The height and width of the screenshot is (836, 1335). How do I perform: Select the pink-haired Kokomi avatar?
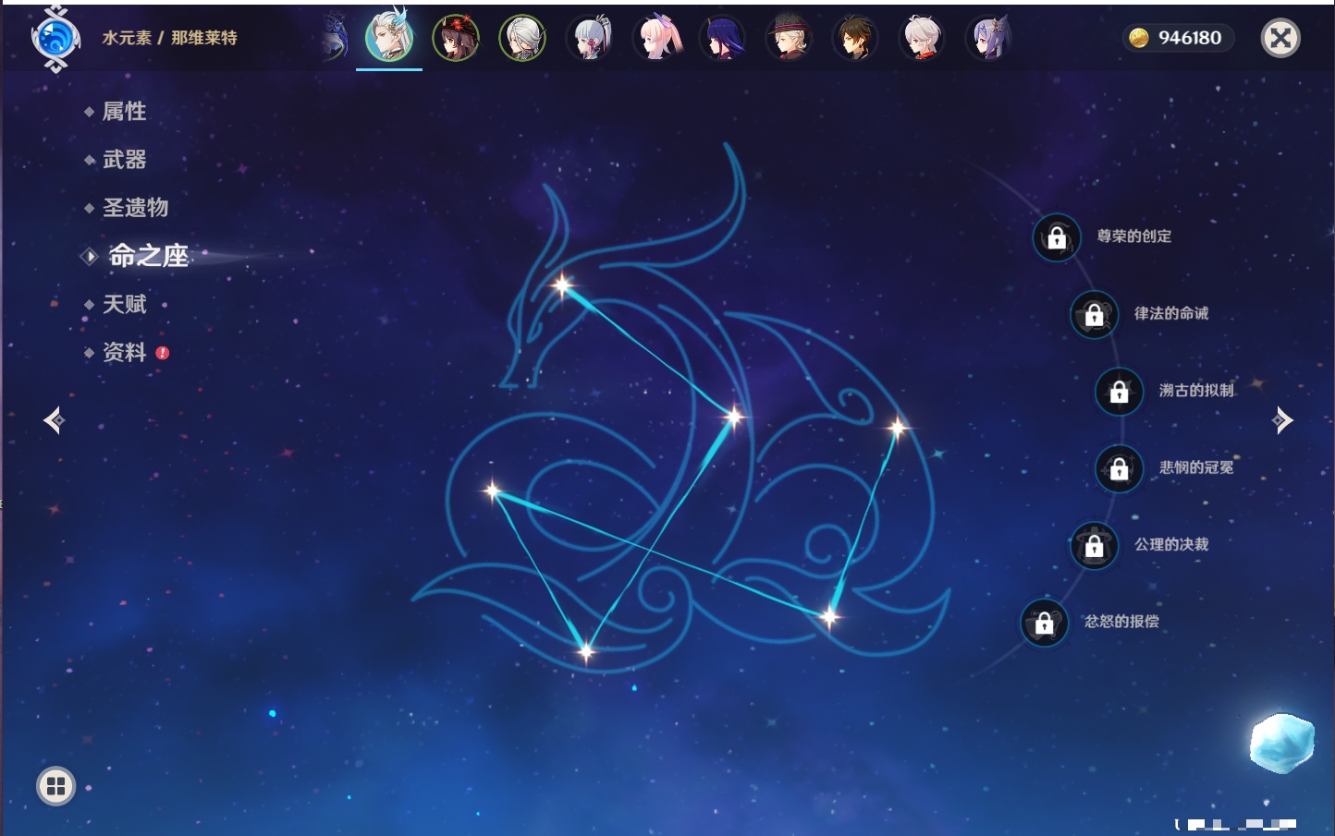(x=655, y=39)
